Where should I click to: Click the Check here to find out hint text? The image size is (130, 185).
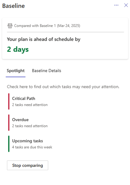tap(63, 87)
